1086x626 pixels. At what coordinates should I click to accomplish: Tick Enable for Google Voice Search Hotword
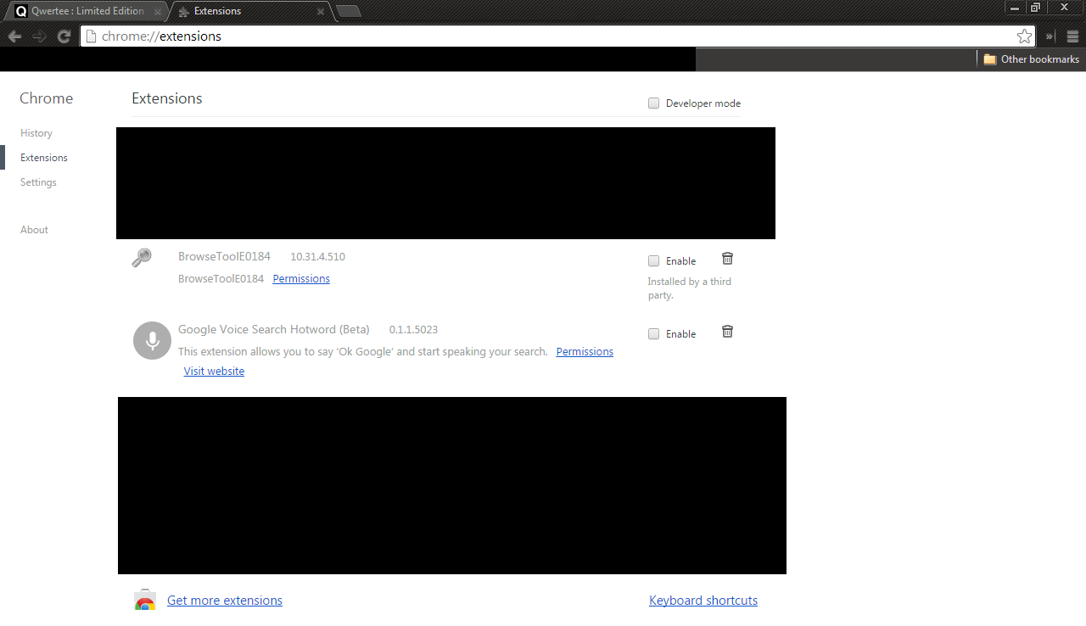(x=653, y=334)
